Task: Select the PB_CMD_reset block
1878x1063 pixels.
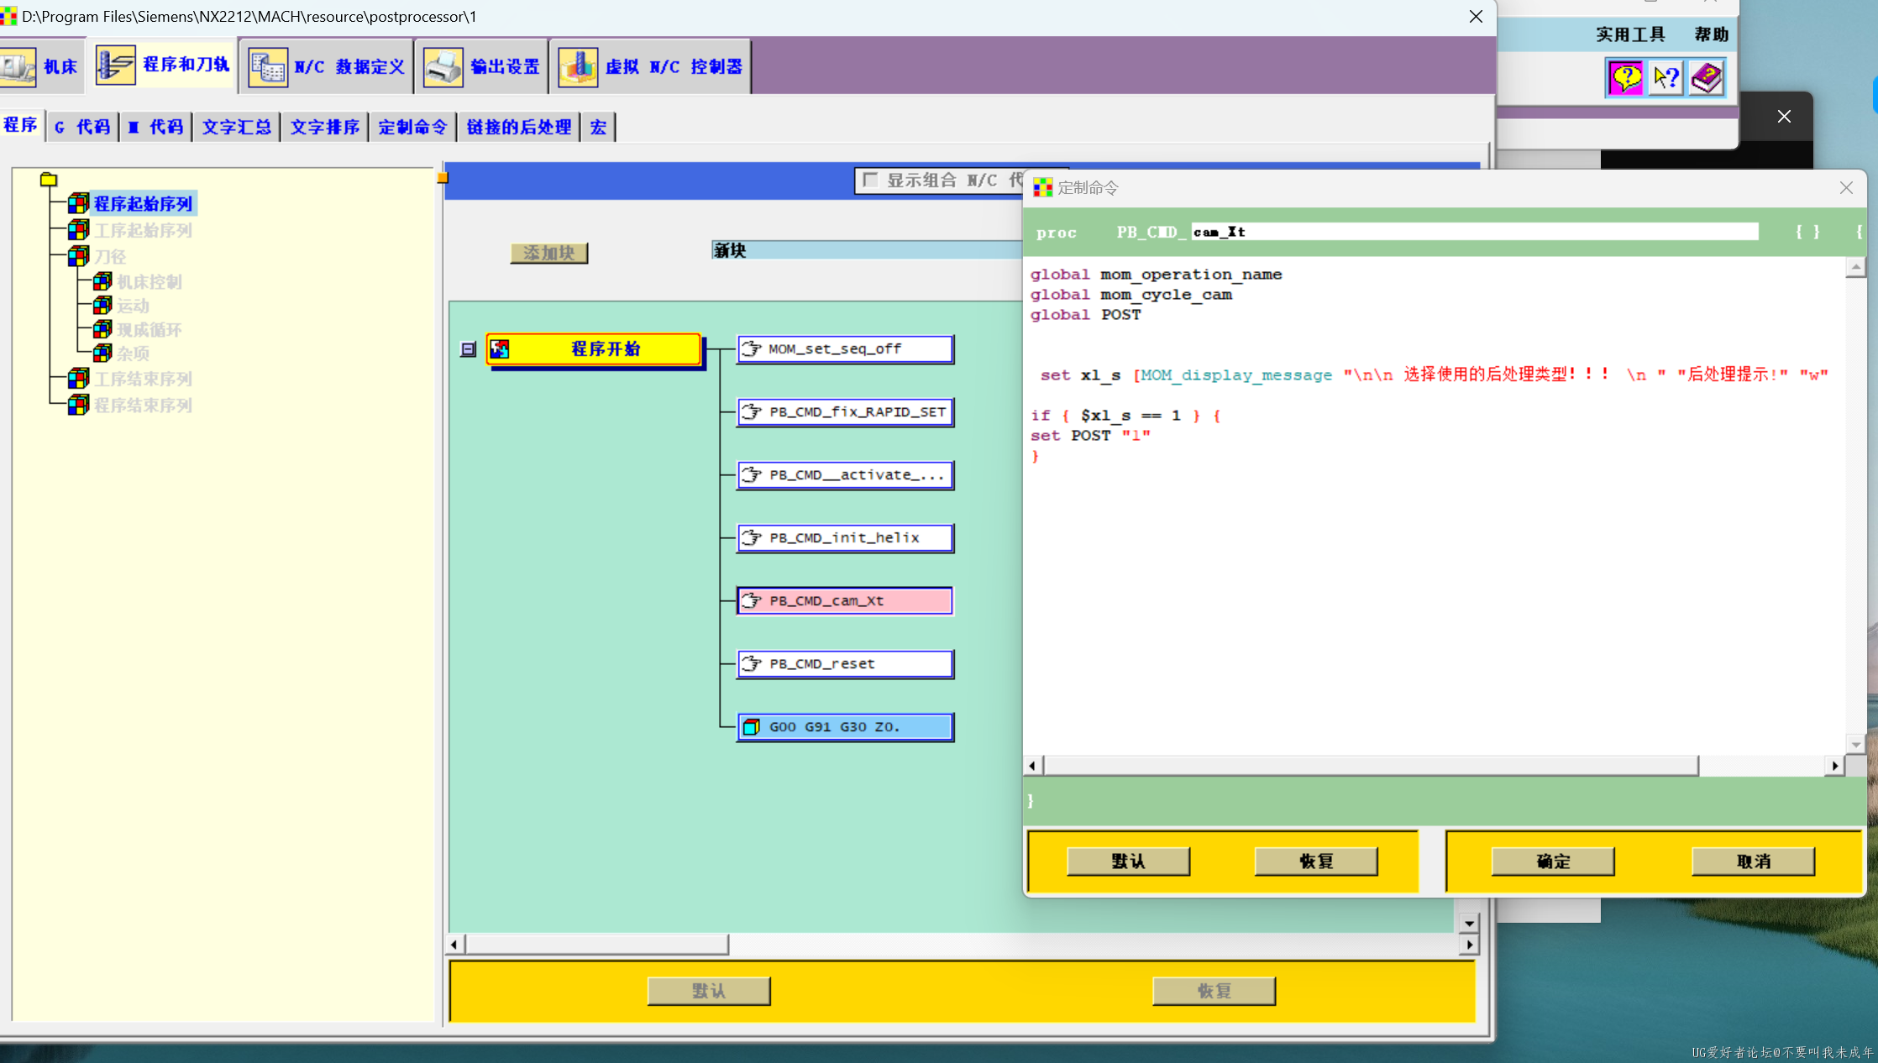Action: point(845,663)
